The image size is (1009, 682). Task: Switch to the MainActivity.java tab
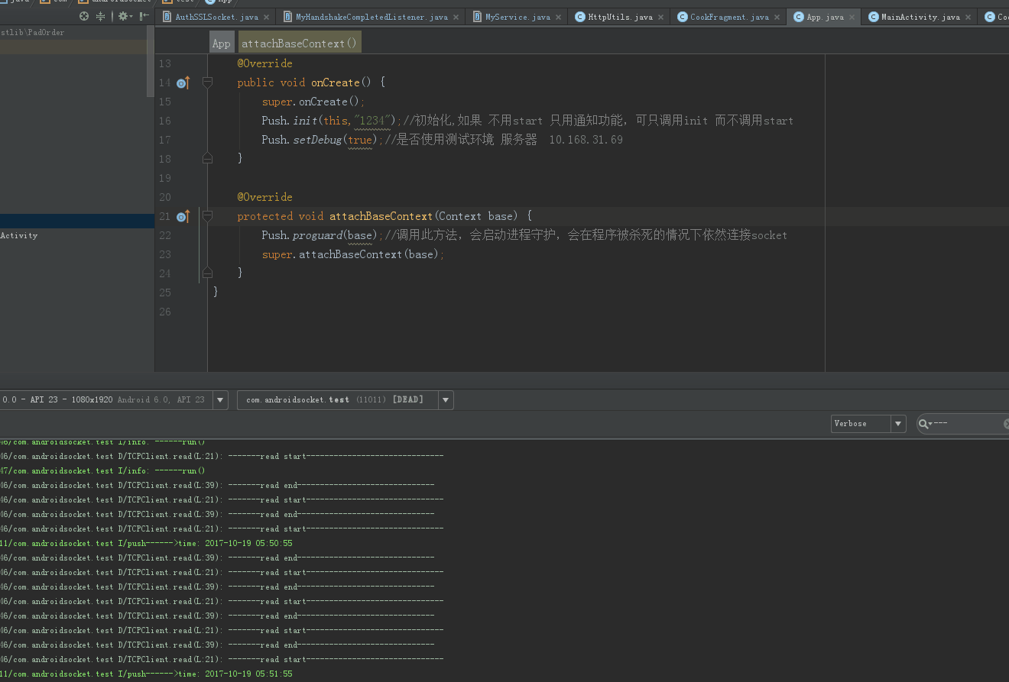click(x=920, y=17)
